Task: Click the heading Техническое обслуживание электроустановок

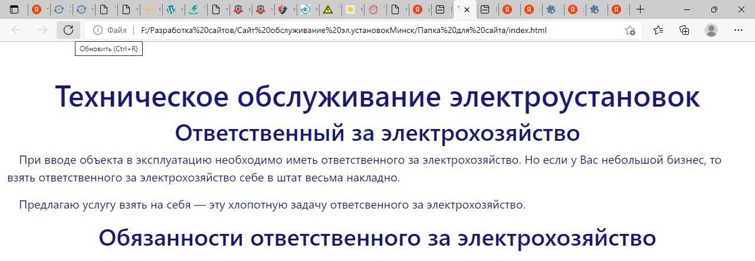Action: 377,97
